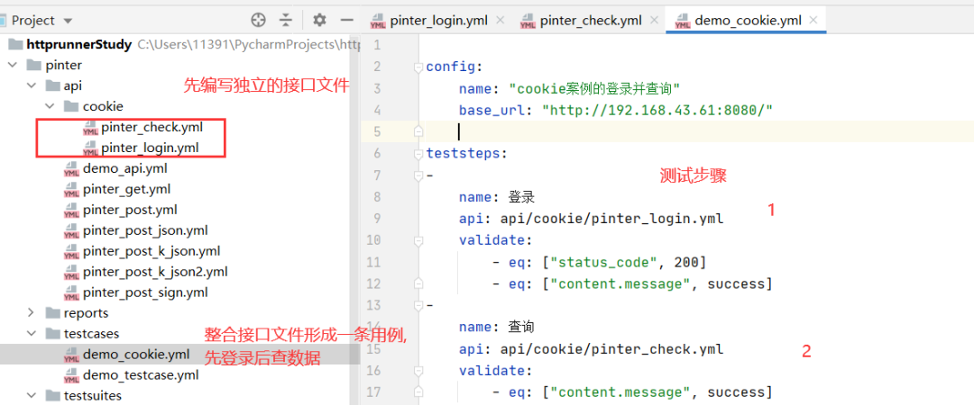974x405 pixels.
Task: Fold the config block at line 2
Action: point(418,67)
